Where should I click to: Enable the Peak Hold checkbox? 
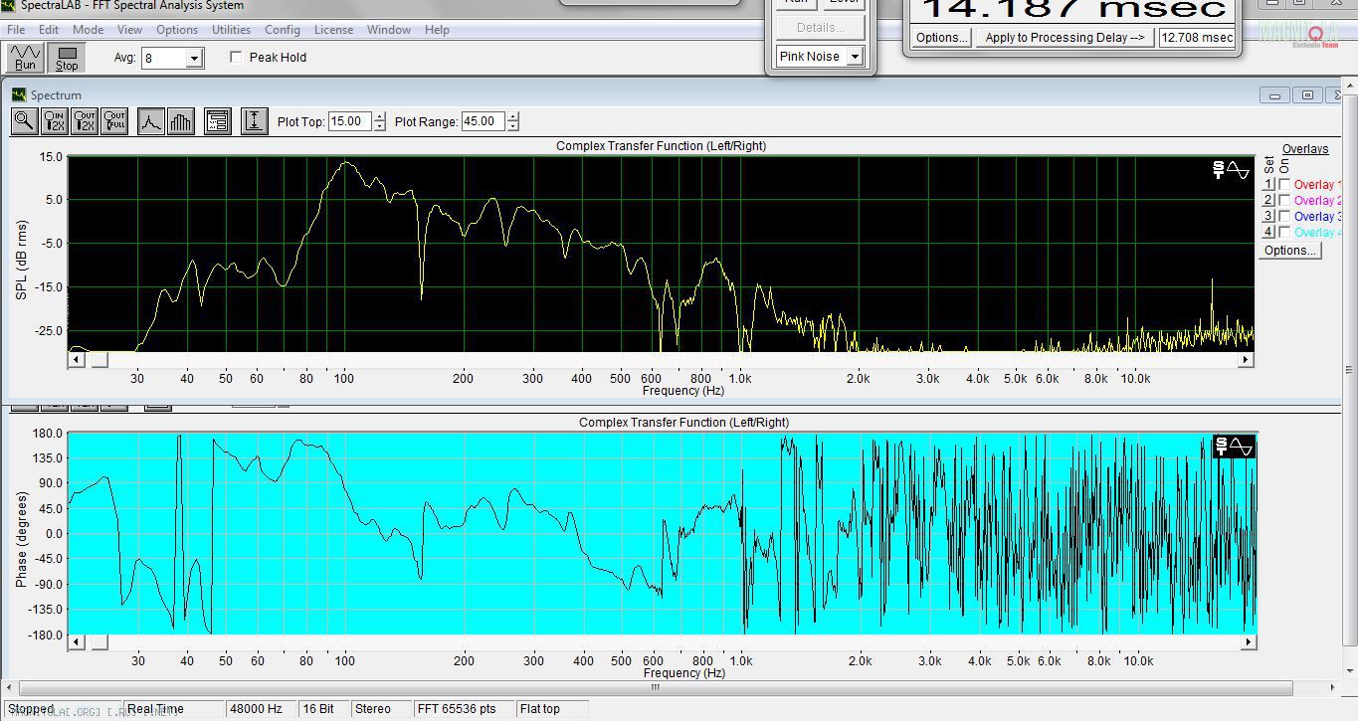[x=236, y=58]
